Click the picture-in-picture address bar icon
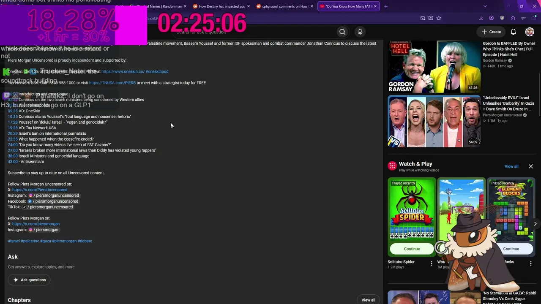541x304 pixels. pos(423,18)
